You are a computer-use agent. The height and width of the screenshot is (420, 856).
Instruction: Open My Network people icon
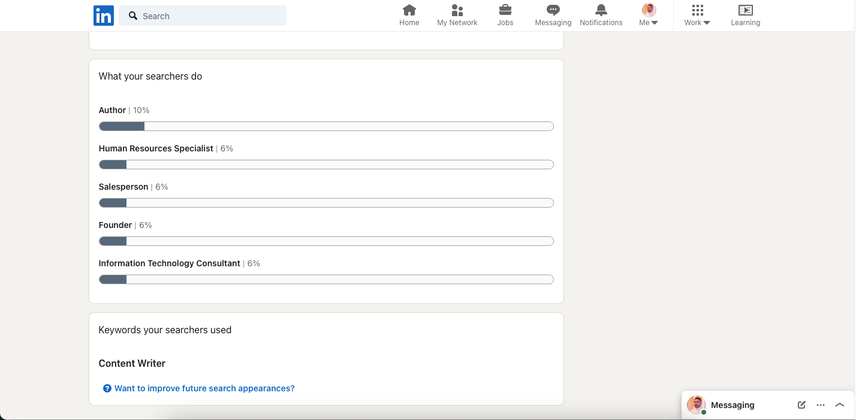click(457, 10)
